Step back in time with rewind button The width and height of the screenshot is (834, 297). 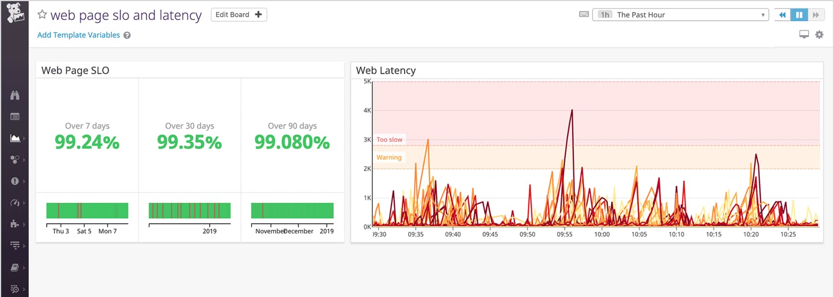782,15
